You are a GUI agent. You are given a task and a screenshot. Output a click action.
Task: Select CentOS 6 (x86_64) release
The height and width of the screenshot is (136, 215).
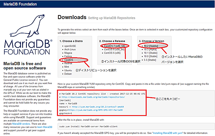[114, 49]
